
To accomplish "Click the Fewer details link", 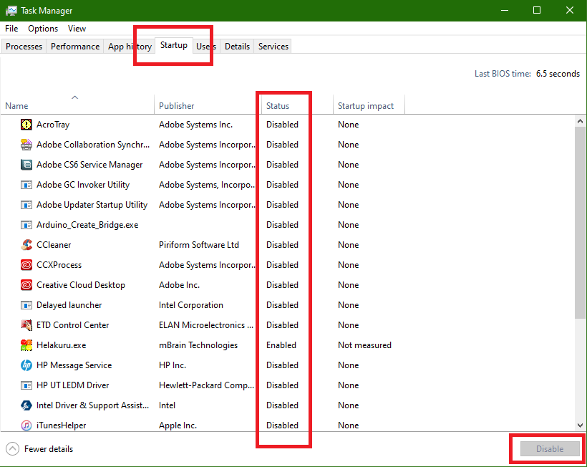I will point(49,448).
